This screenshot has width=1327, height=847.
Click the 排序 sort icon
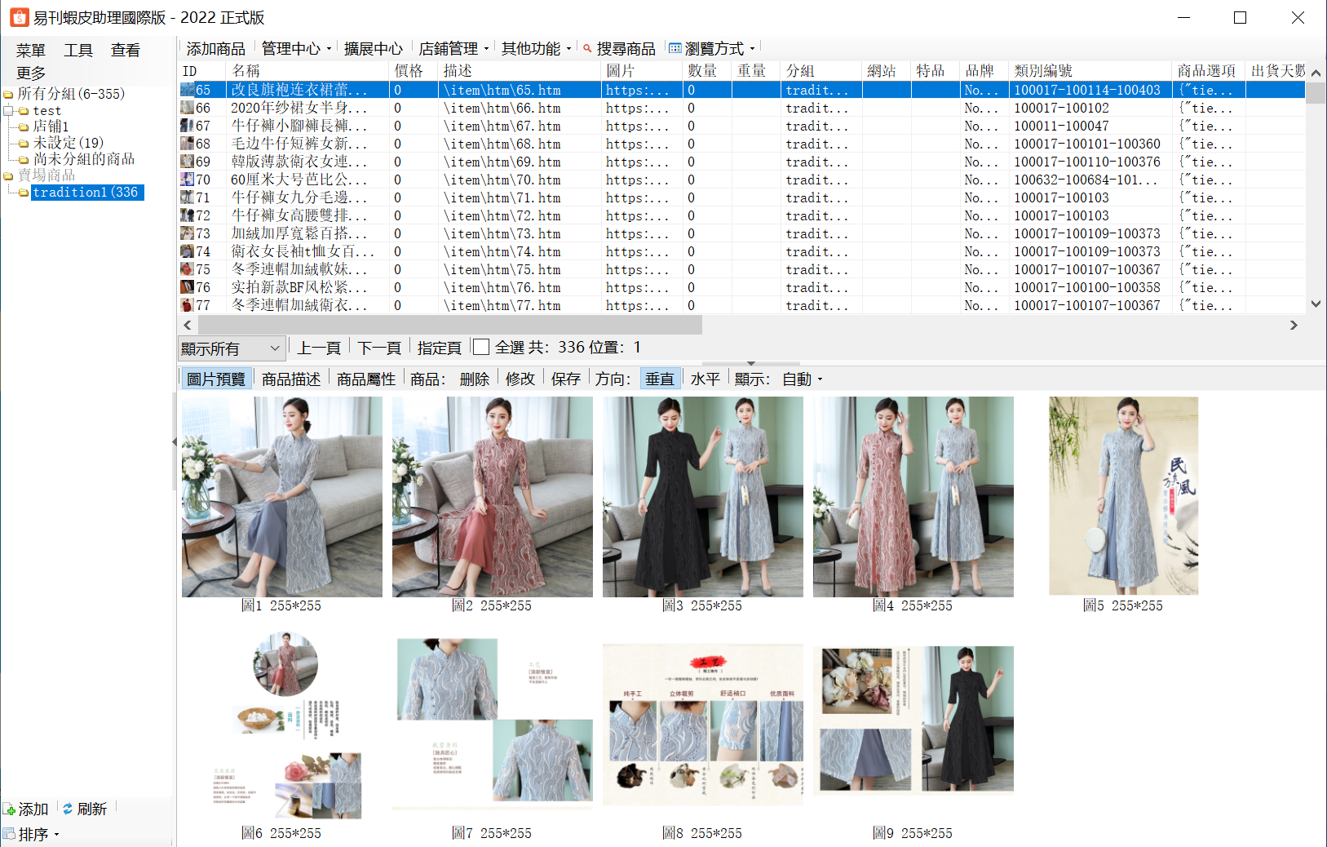(9, 834)
